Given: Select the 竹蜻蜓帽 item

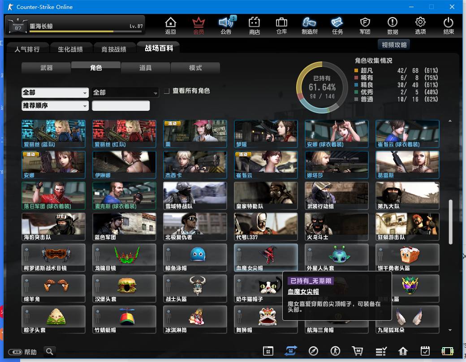Looking at the screenshot, I should click(x=124, y=319).
